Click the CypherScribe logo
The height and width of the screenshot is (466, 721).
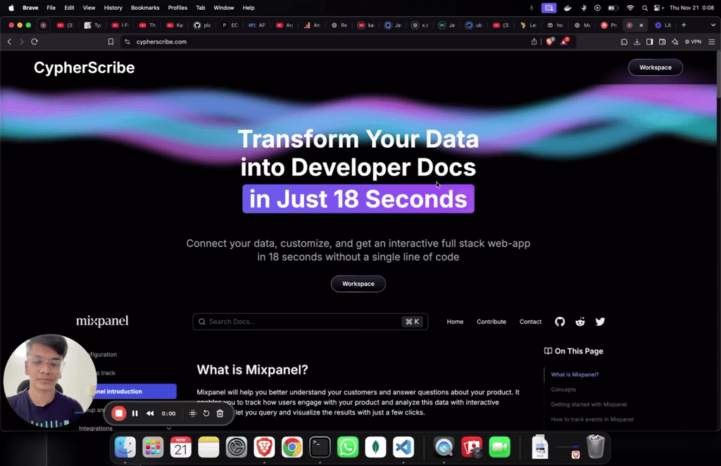point(84,68)
